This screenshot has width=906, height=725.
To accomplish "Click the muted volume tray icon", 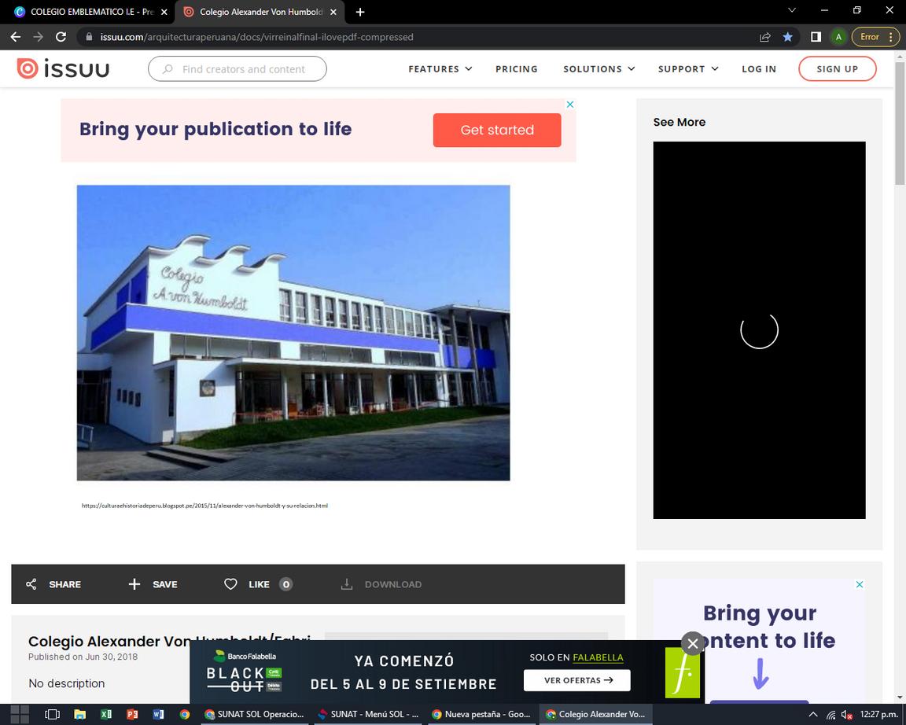I will (x=846, y=715).
